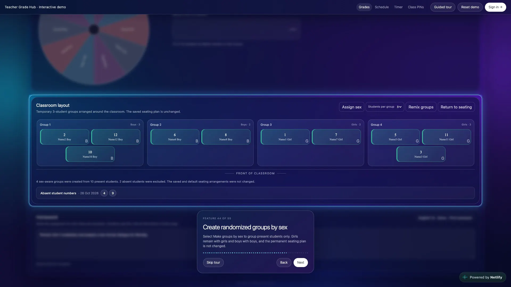Click the Powered by Netlify badge
This screenshot has width=511, height=287.
point(483,277)
